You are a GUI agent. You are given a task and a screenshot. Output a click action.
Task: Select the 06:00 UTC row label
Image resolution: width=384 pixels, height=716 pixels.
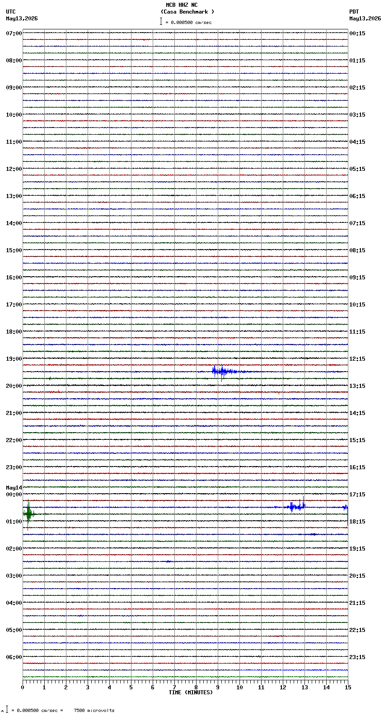coord(14,657)
